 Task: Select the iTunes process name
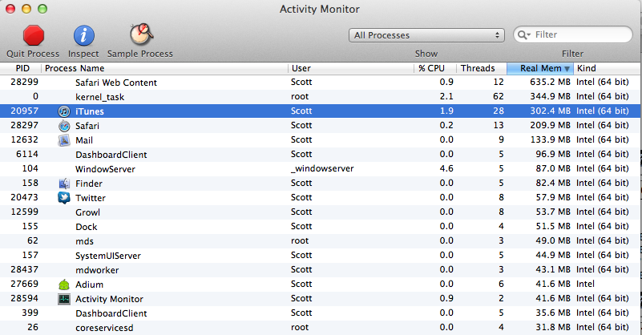pos(90,111)
